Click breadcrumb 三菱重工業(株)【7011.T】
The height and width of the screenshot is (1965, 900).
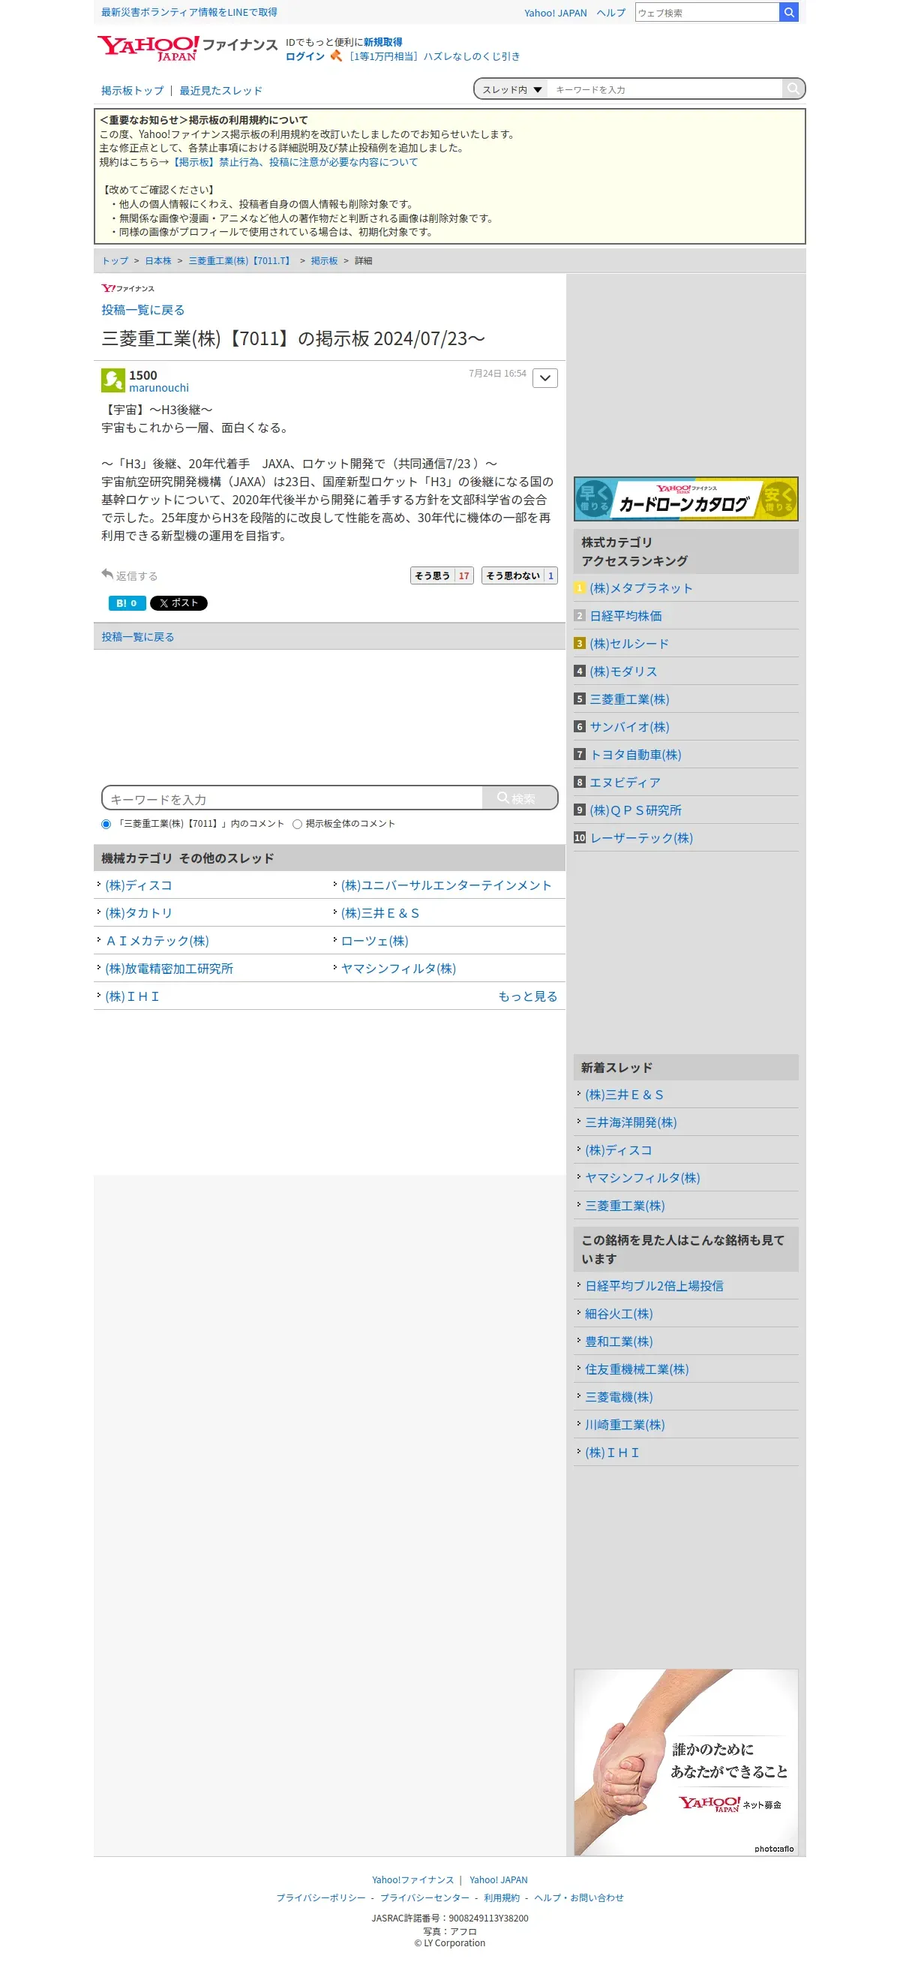coord(241,261)
